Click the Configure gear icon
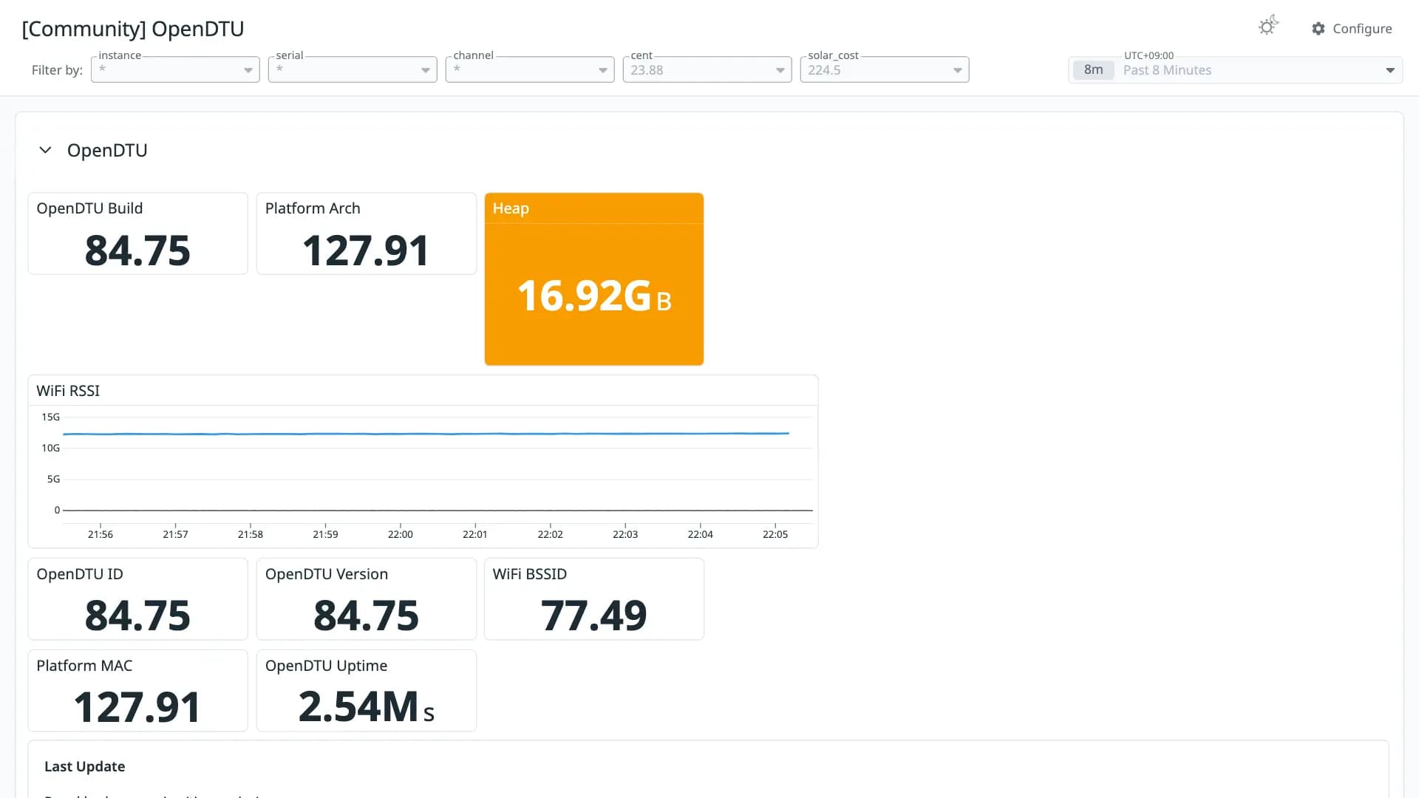 pyautogui.click(x=1318, y=29)
